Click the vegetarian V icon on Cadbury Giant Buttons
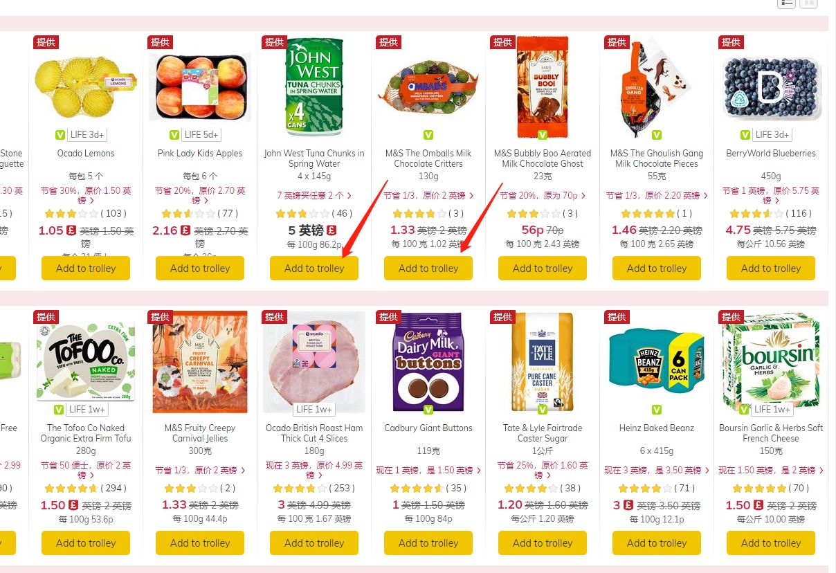 click(428, 410)
